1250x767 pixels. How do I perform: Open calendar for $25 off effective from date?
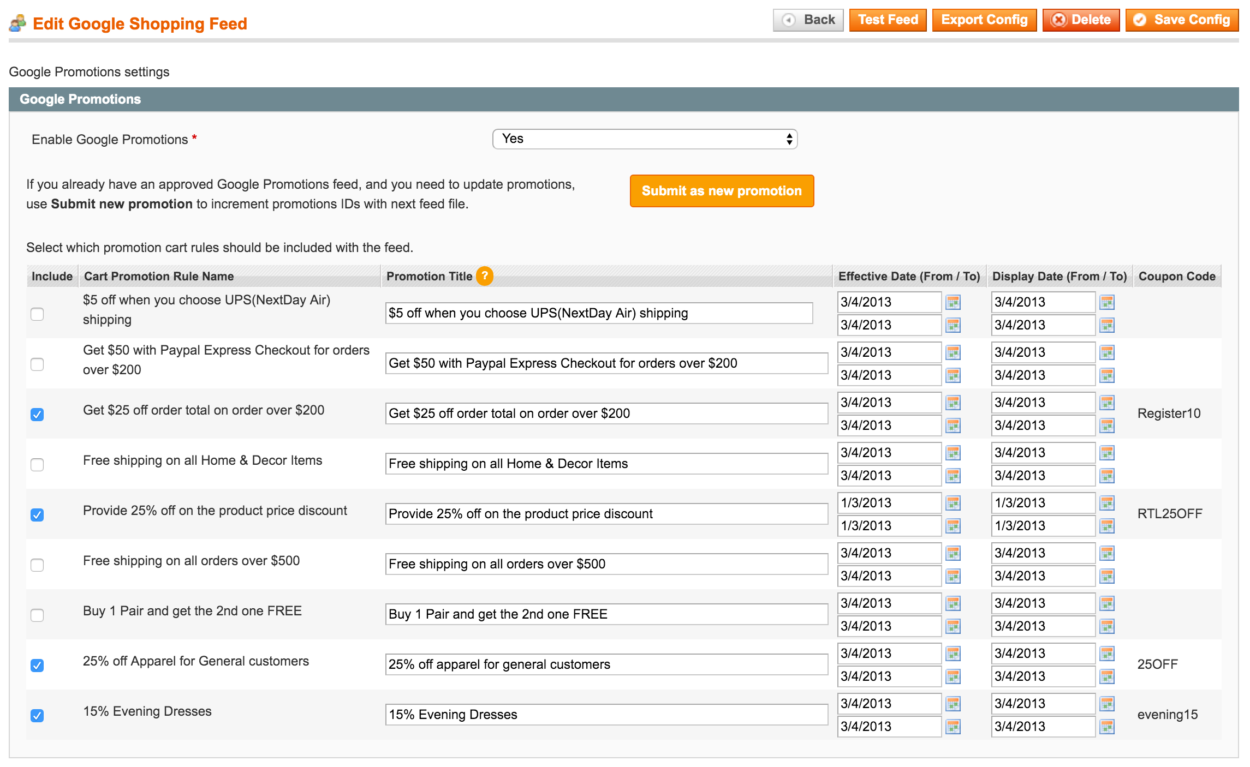(x=953, y=403)
